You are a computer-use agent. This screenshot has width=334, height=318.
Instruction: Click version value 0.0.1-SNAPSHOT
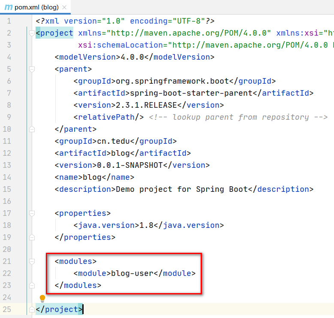tap(130, 165)
